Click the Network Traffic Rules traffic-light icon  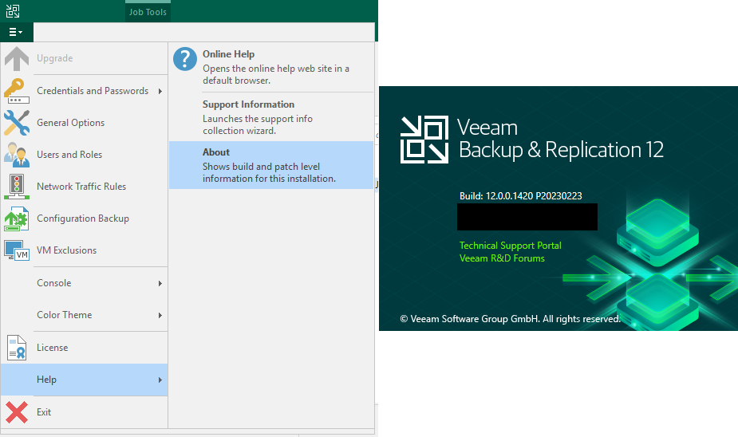[x=17, y=187]
